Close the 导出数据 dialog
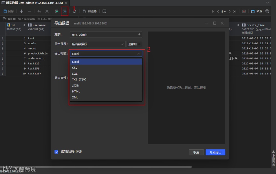Viewport: 276px width, 174px height. point(222,23)
